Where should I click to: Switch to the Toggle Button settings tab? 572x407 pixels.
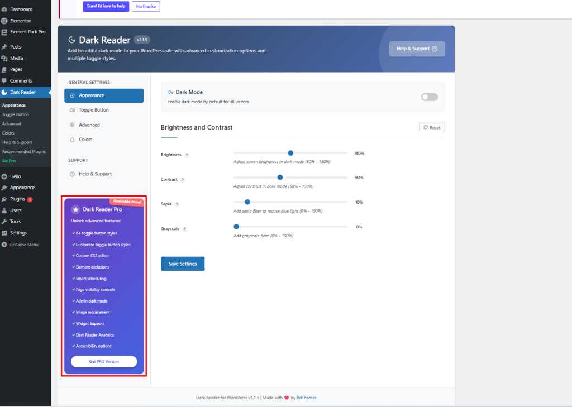[104, 110]
